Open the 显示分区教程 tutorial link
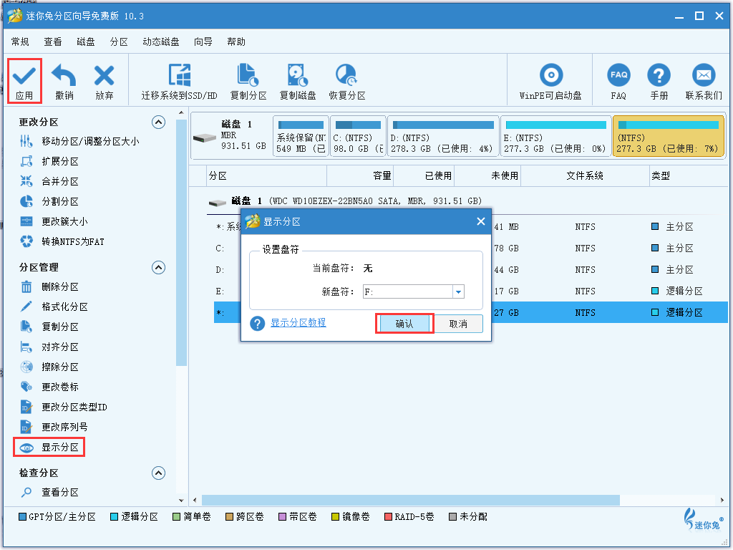Screen dimensions: 733x550 point(298,323)
